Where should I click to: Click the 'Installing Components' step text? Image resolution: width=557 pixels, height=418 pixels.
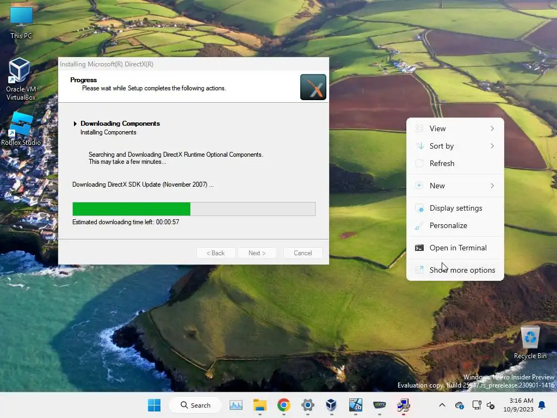pos(108,132)
